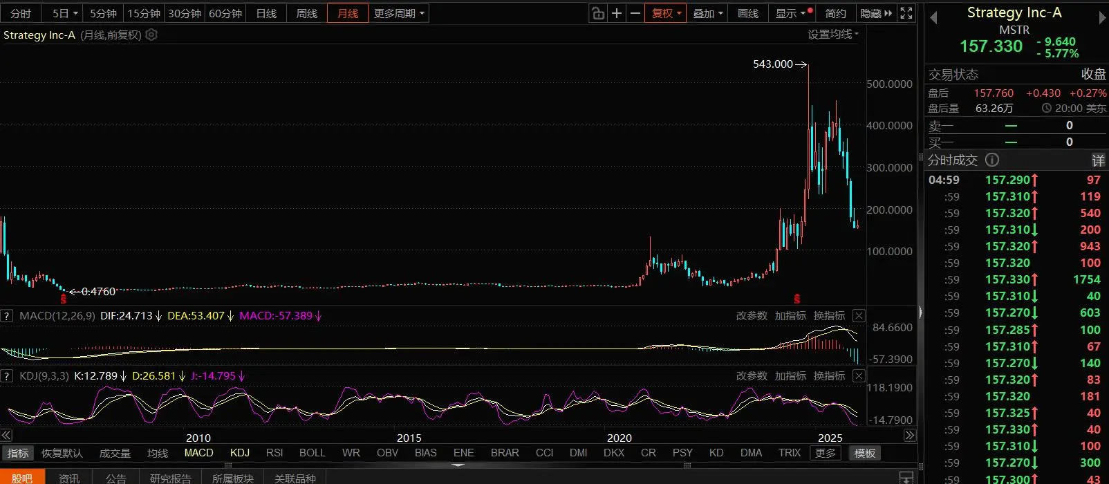Open 设置均线 moving average dropdown
The width and height of the screenshot is (1109, 484).
click(833, 35)
